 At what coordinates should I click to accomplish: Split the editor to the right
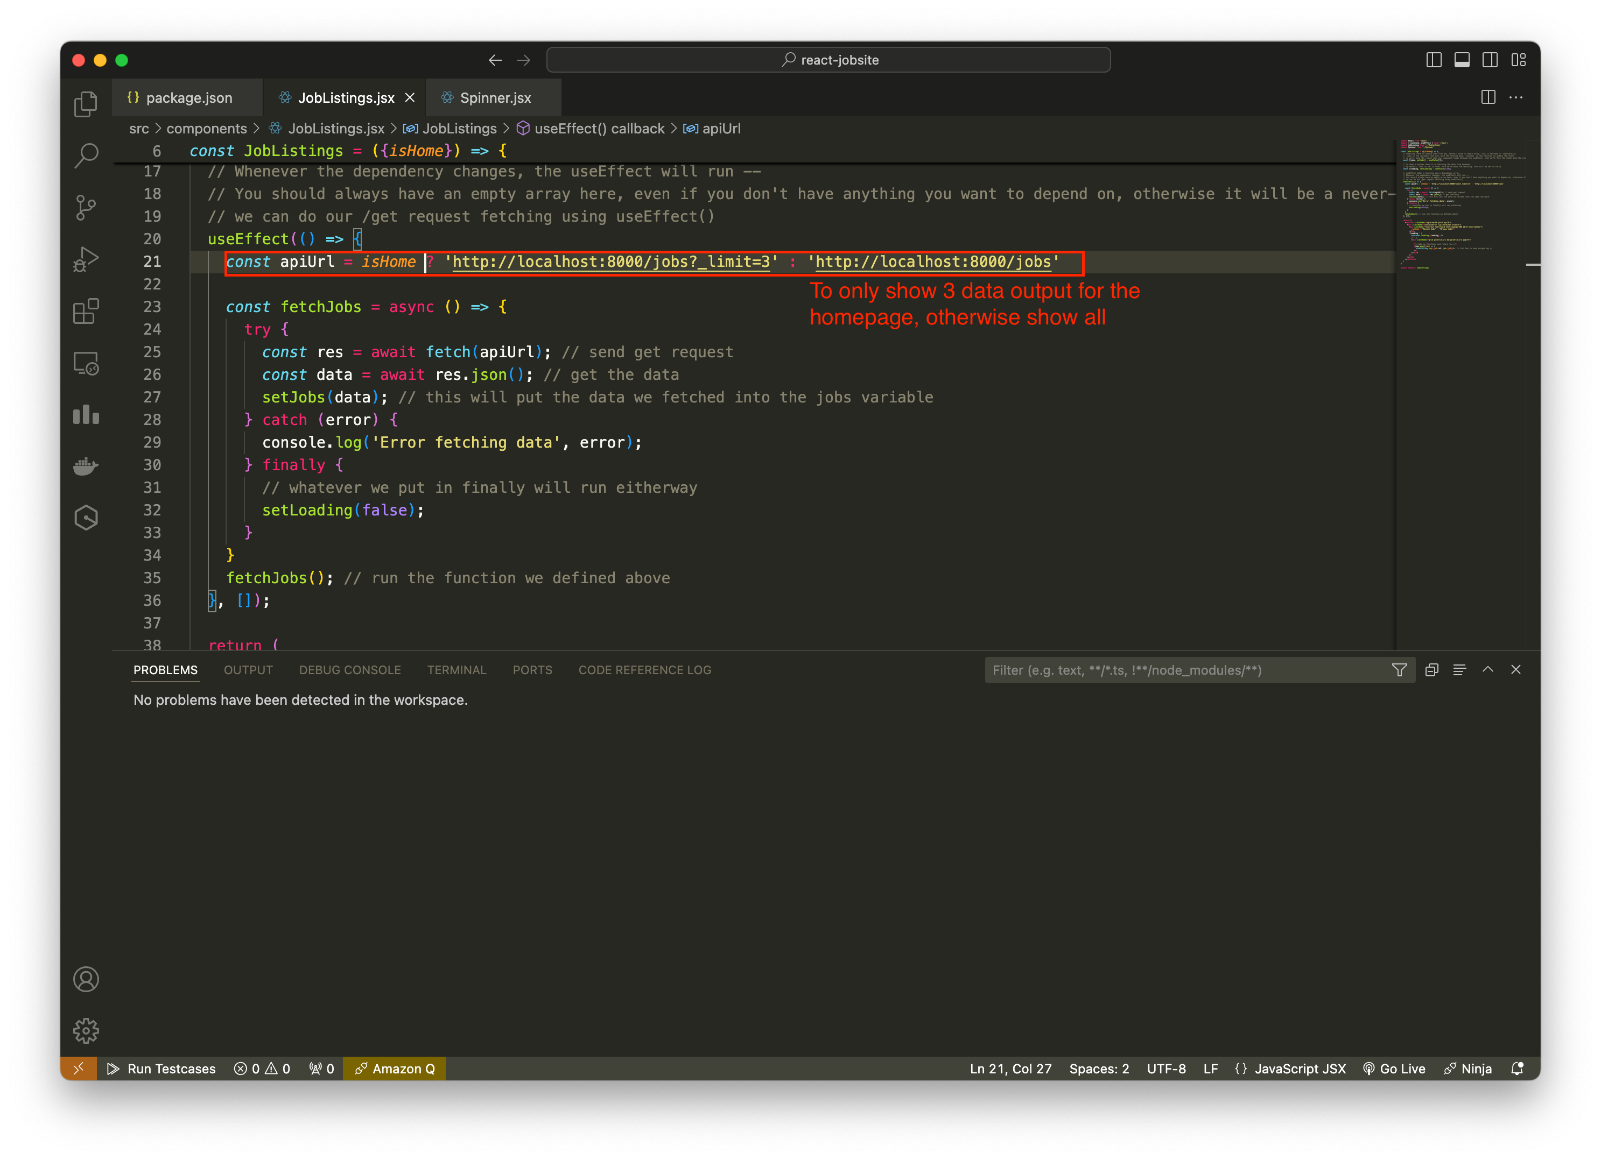click(x=1488, y=97)
